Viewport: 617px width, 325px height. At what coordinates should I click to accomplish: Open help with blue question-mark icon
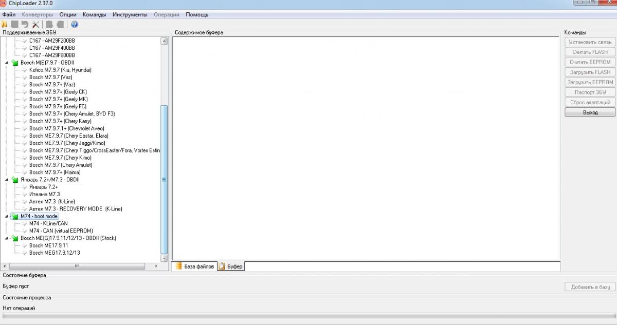75,24
